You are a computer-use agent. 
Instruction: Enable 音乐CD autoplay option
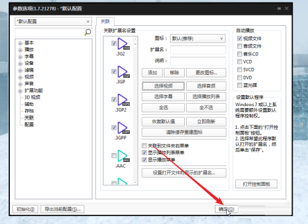(x=240, y=54)
